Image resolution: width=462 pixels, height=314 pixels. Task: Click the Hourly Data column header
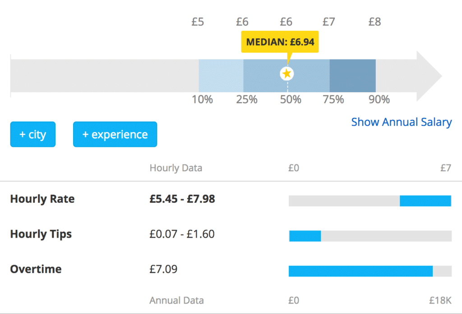point(176,168)
